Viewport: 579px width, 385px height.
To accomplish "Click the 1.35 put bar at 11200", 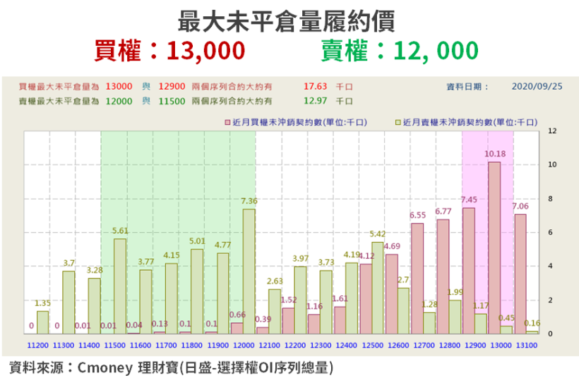I will 43,322.
